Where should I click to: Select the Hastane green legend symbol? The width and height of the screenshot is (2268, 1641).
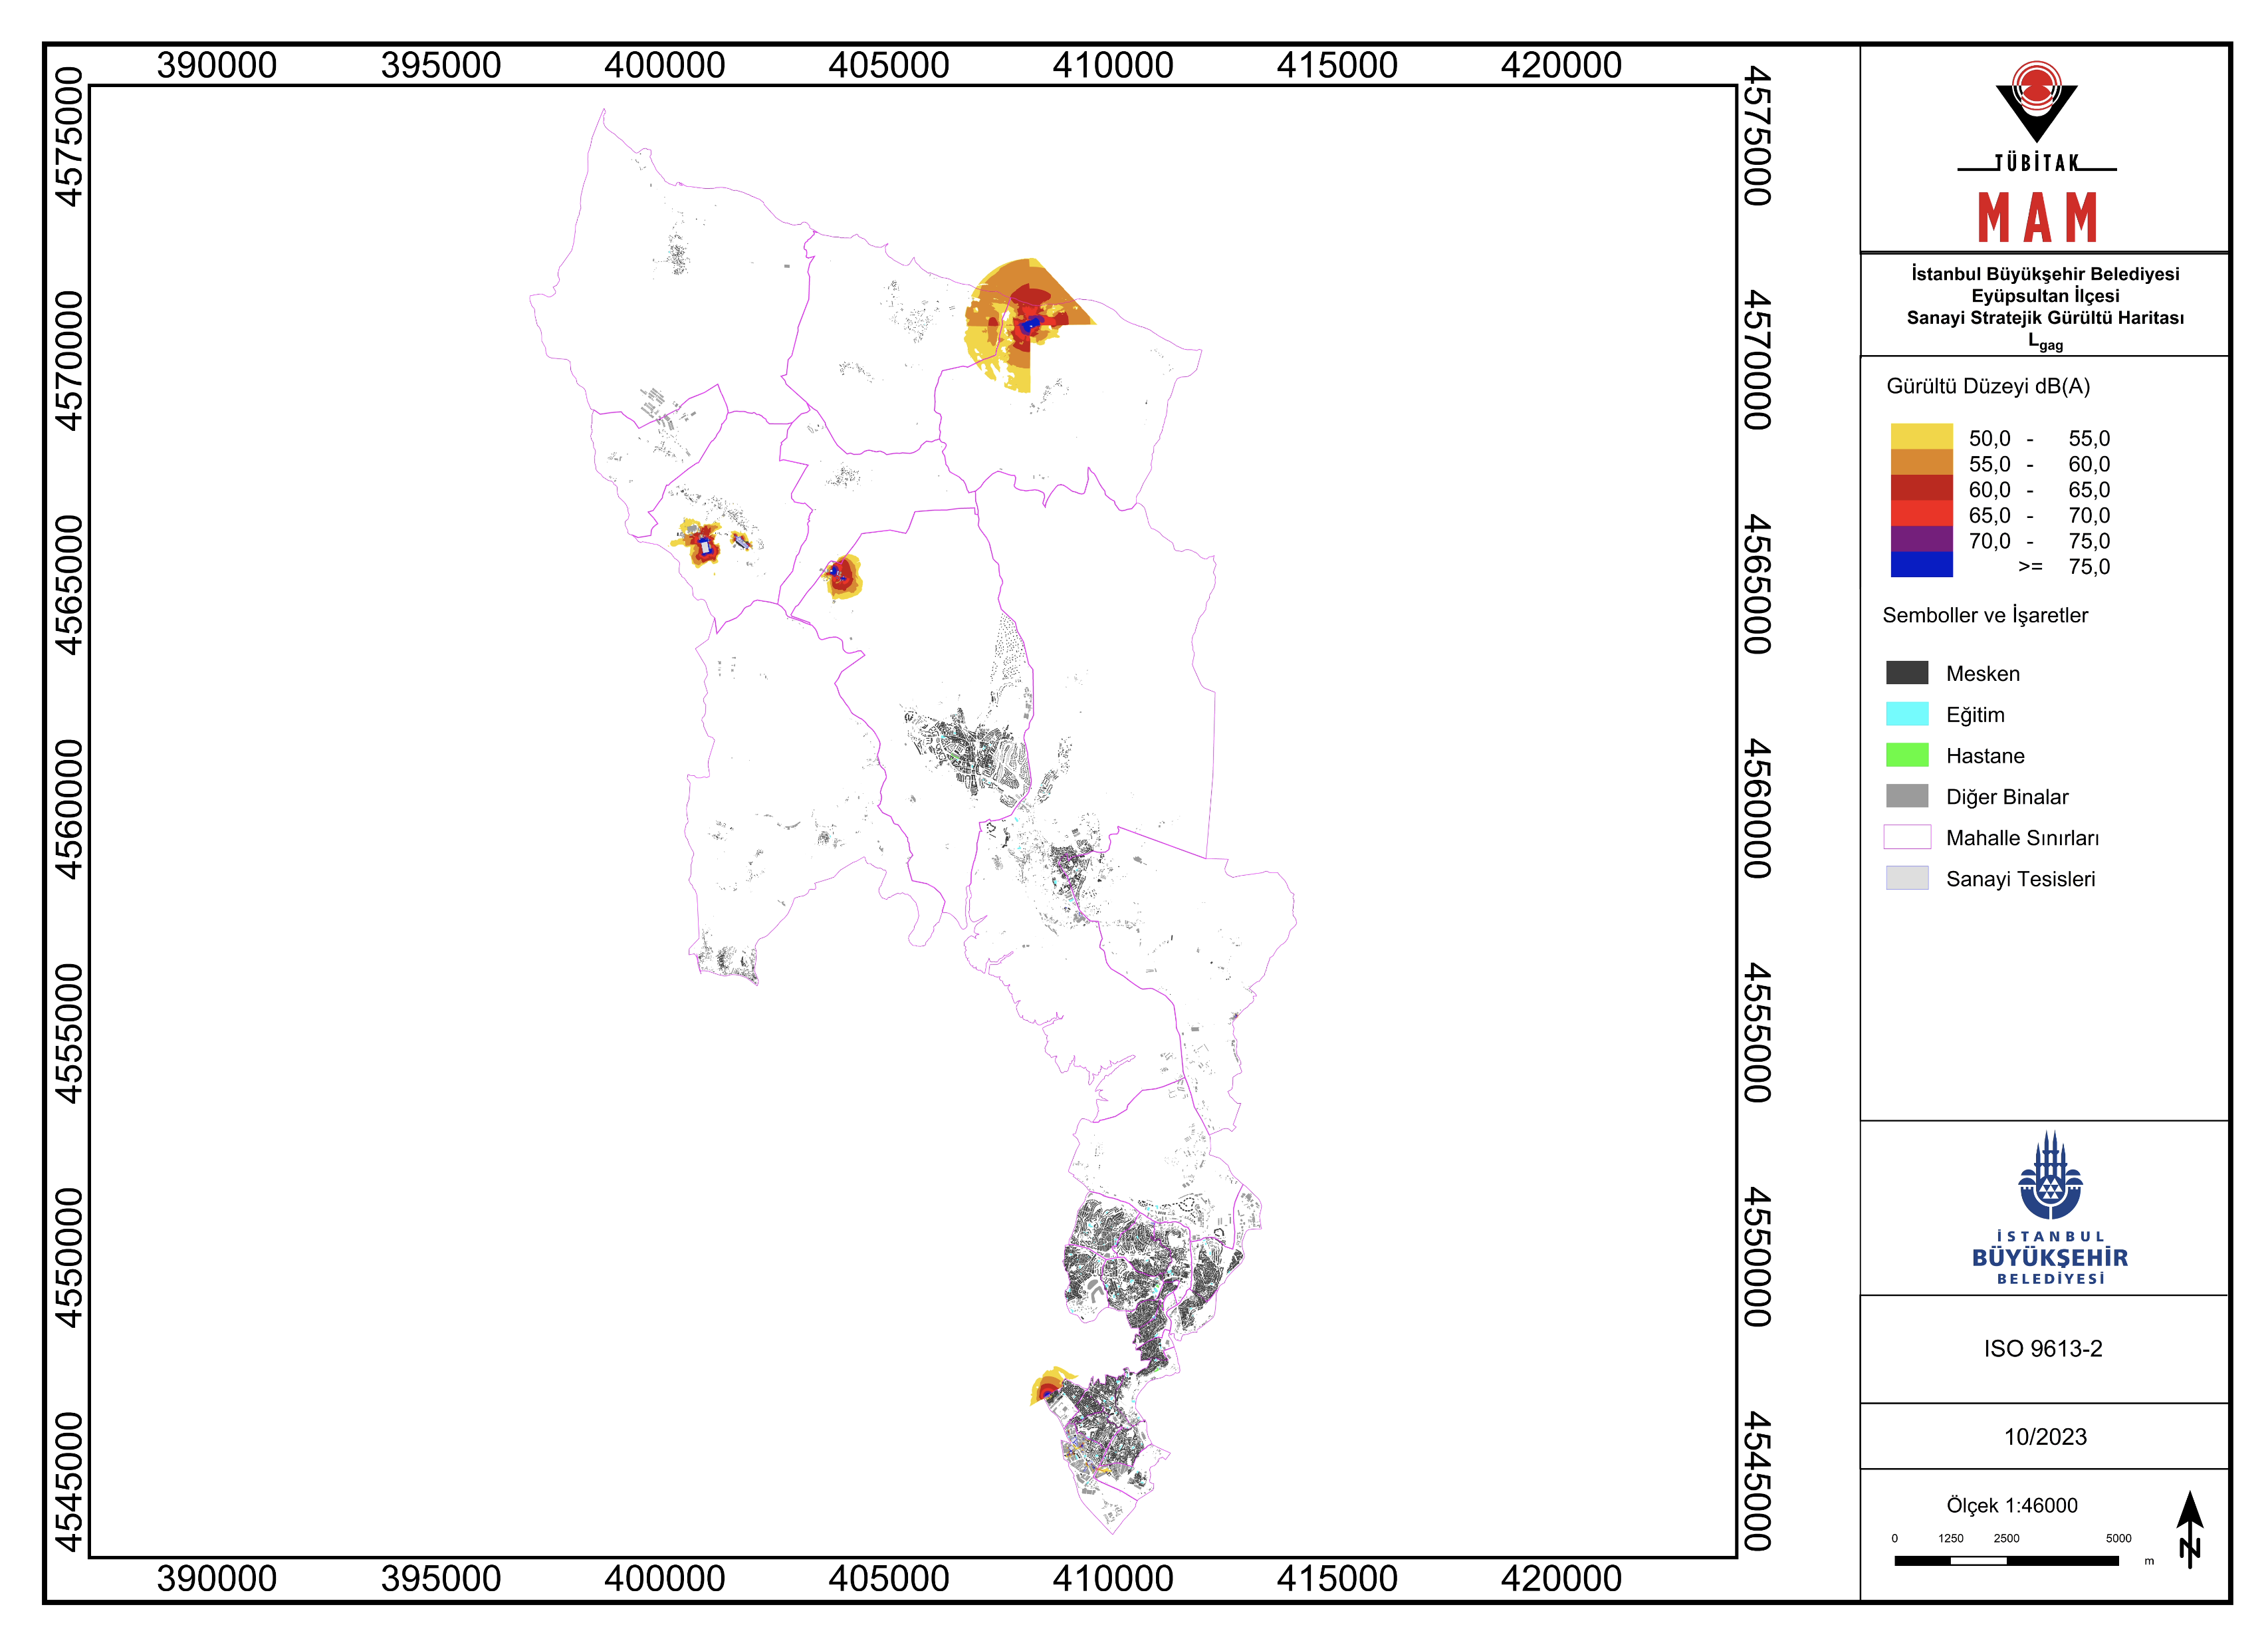pyautogui.click(x=1907, y=754)
